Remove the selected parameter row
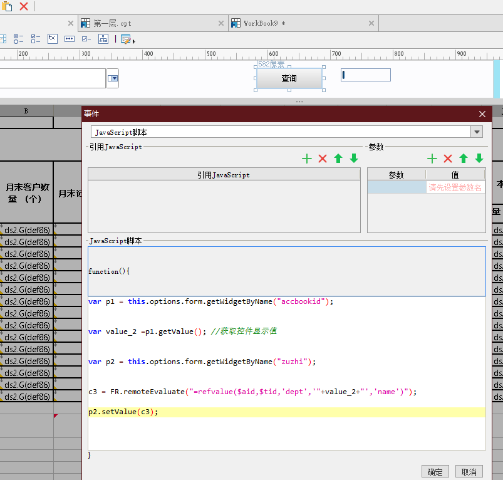This screenshot has width=503, height=480. point(448,159)
